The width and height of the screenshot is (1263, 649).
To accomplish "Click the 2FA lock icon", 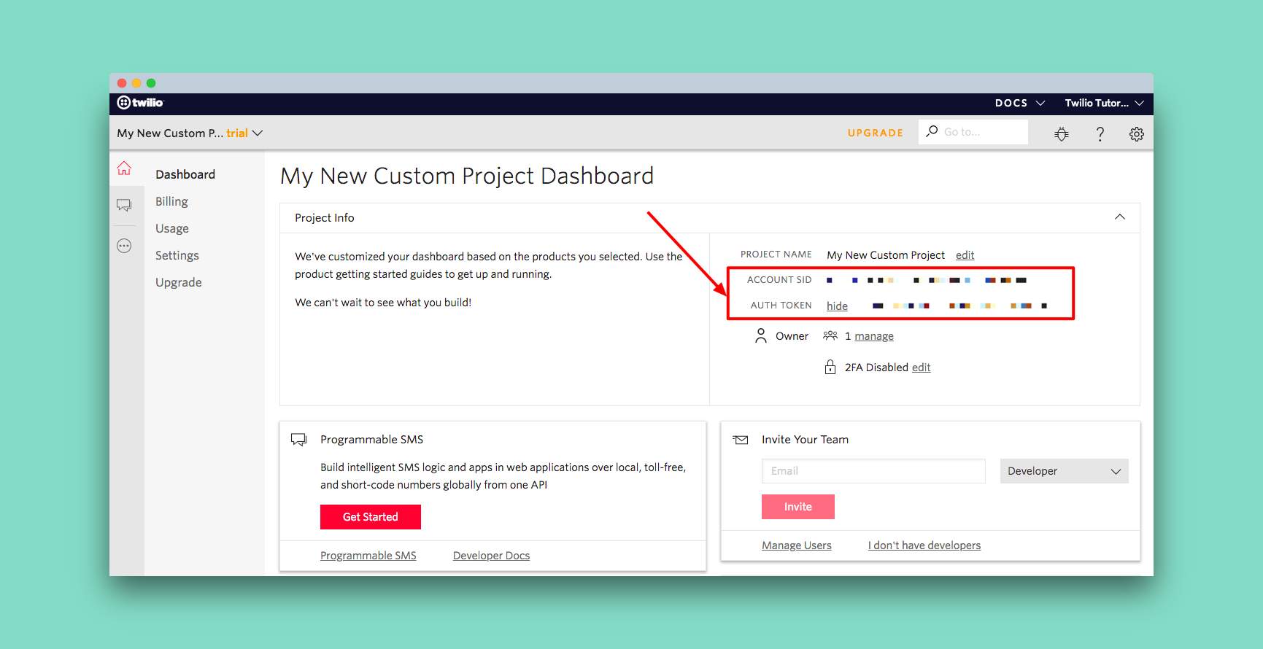I will 830,367.
